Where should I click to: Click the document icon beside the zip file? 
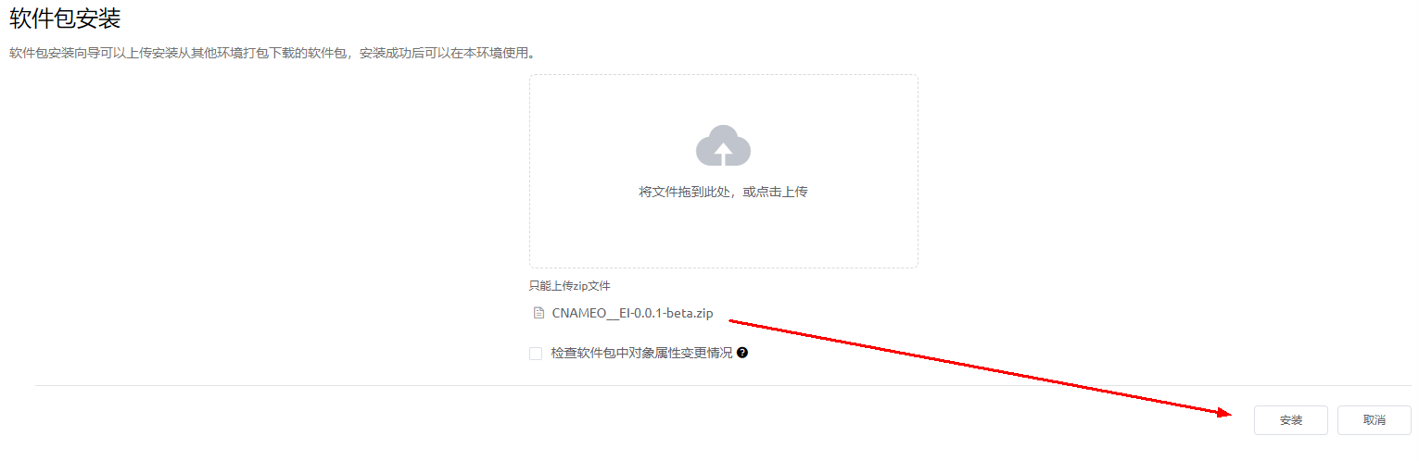coord(538,313)
